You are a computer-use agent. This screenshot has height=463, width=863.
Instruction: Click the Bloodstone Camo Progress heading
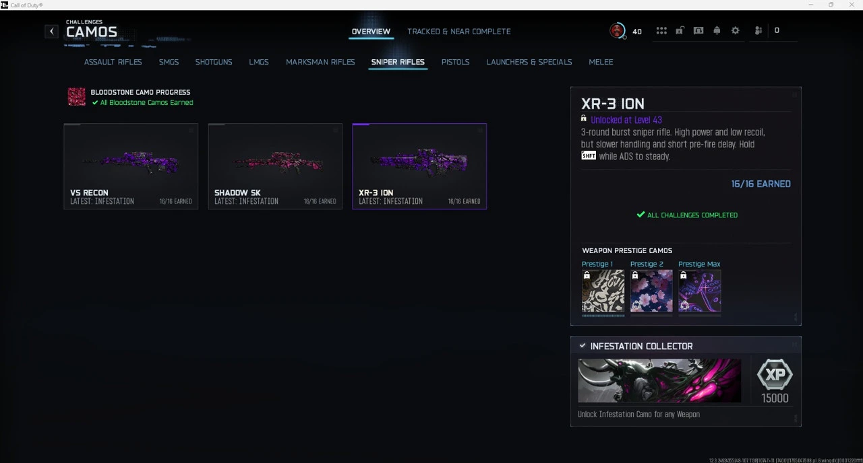click(x=140, y=92)
